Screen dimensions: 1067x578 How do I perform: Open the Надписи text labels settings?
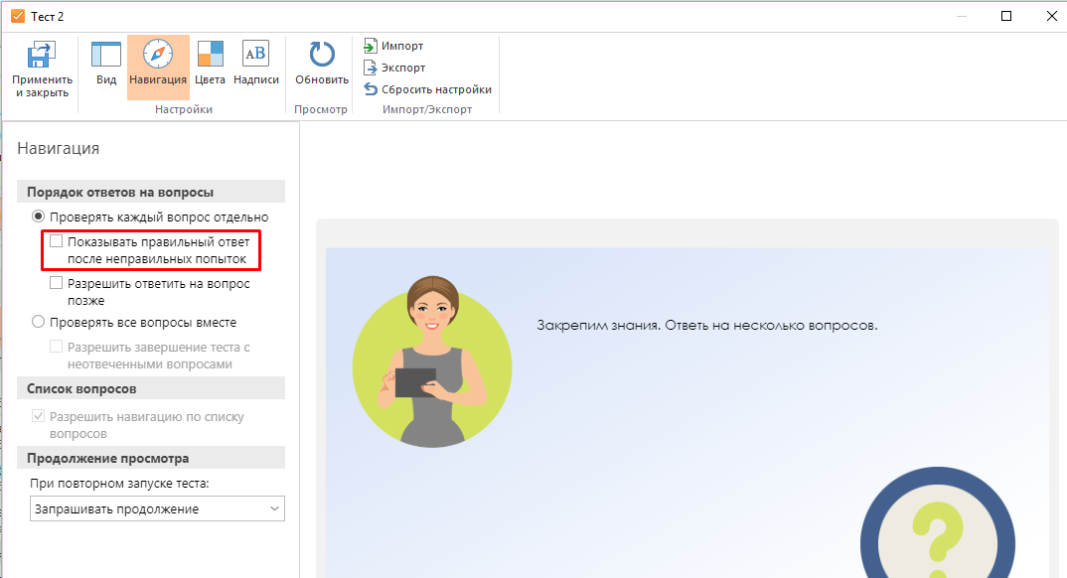pyautogui.click(x=256, y=63)
